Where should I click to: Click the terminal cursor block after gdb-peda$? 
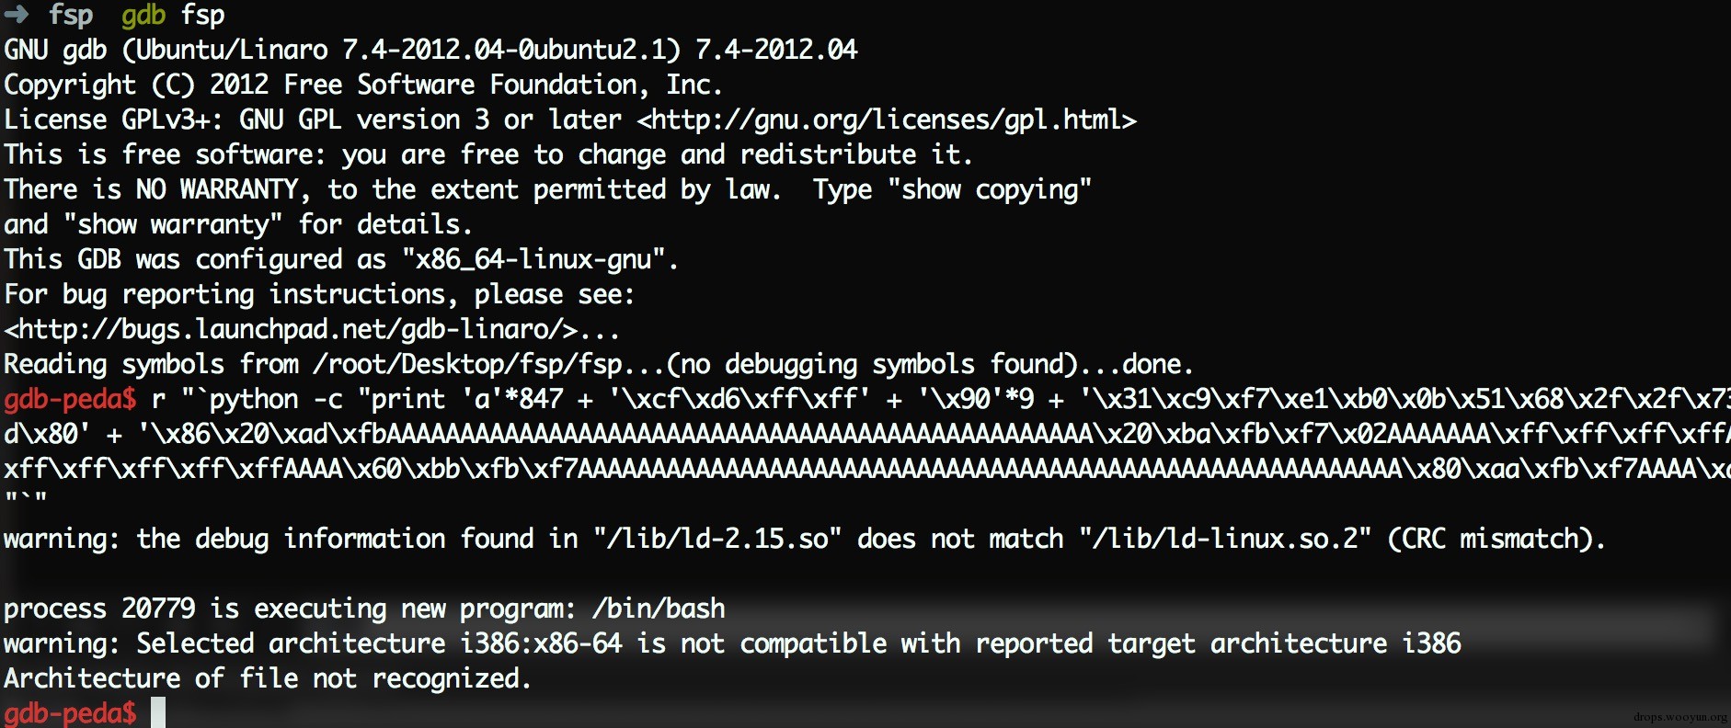point(158,712)
